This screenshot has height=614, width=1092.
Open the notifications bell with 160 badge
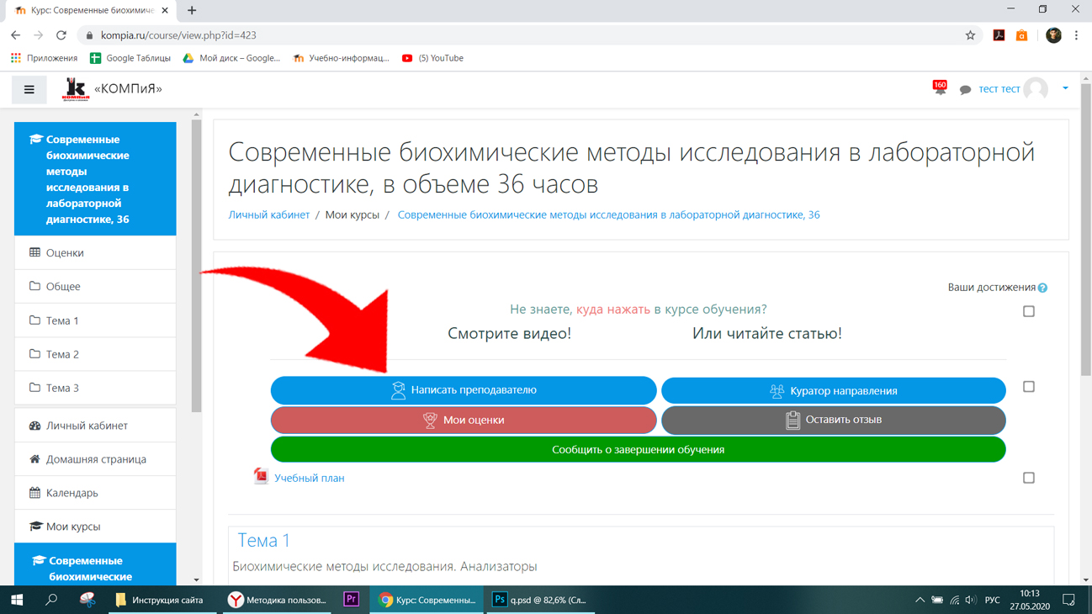click(x=939, y=87)
